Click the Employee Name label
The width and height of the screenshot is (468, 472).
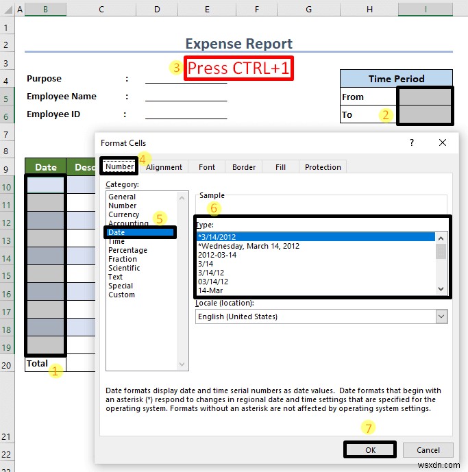tap(62, 97)
